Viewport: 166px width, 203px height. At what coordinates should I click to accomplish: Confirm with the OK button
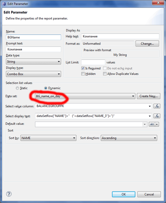coord(124,194)
